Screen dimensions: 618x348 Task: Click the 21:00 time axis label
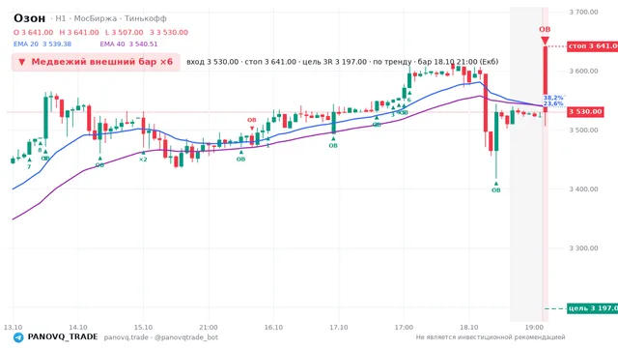coord(209,328)
